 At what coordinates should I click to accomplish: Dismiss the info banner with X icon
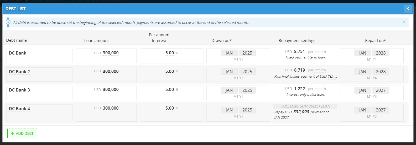404,22
